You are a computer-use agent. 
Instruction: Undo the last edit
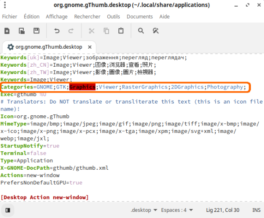57,31
